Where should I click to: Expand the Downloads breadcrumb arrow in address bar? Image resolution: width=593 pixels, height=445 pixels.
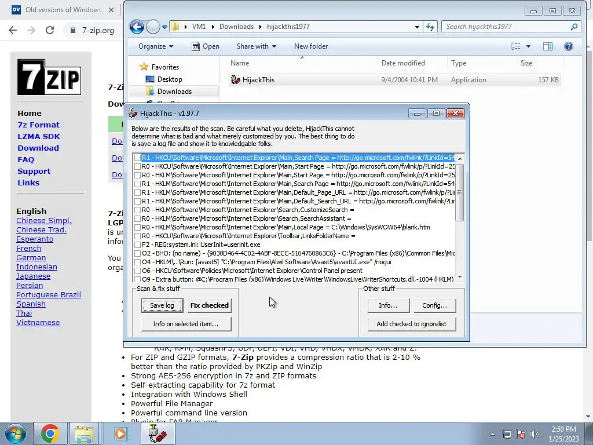[x=261, y=27]
